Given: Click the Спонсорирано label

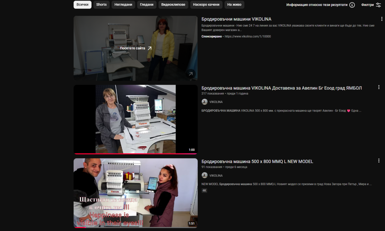Looking at the screenshot, I should click(x=212, y=36).
